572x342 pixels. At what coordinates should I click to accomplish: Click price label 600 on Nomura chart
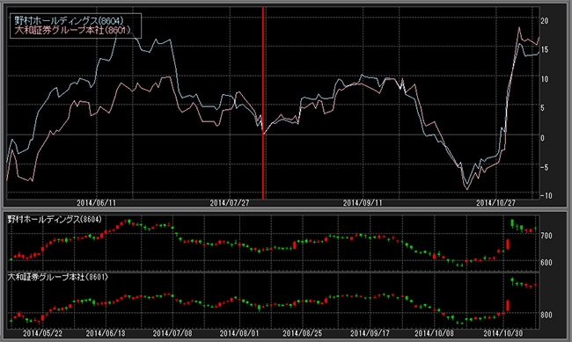(546, 263)
